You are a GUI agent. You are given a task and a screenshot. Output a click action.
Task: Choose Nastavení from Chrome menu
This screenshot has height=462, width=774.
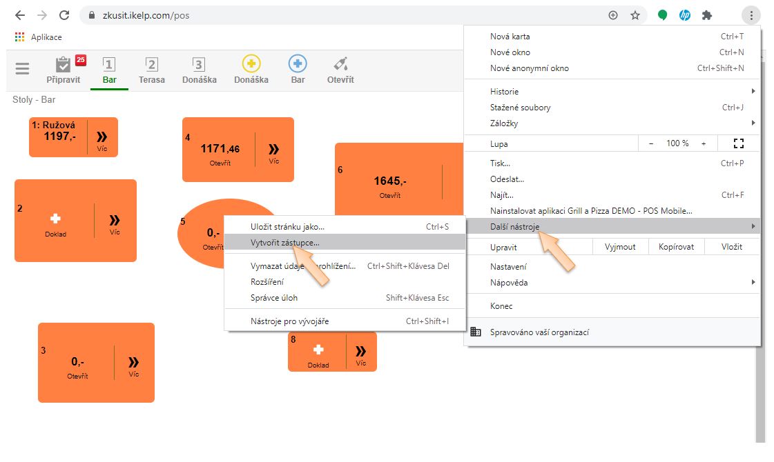click(508, 266)
